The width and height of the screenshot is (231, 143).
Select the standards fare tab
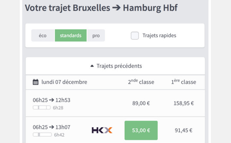71,35
